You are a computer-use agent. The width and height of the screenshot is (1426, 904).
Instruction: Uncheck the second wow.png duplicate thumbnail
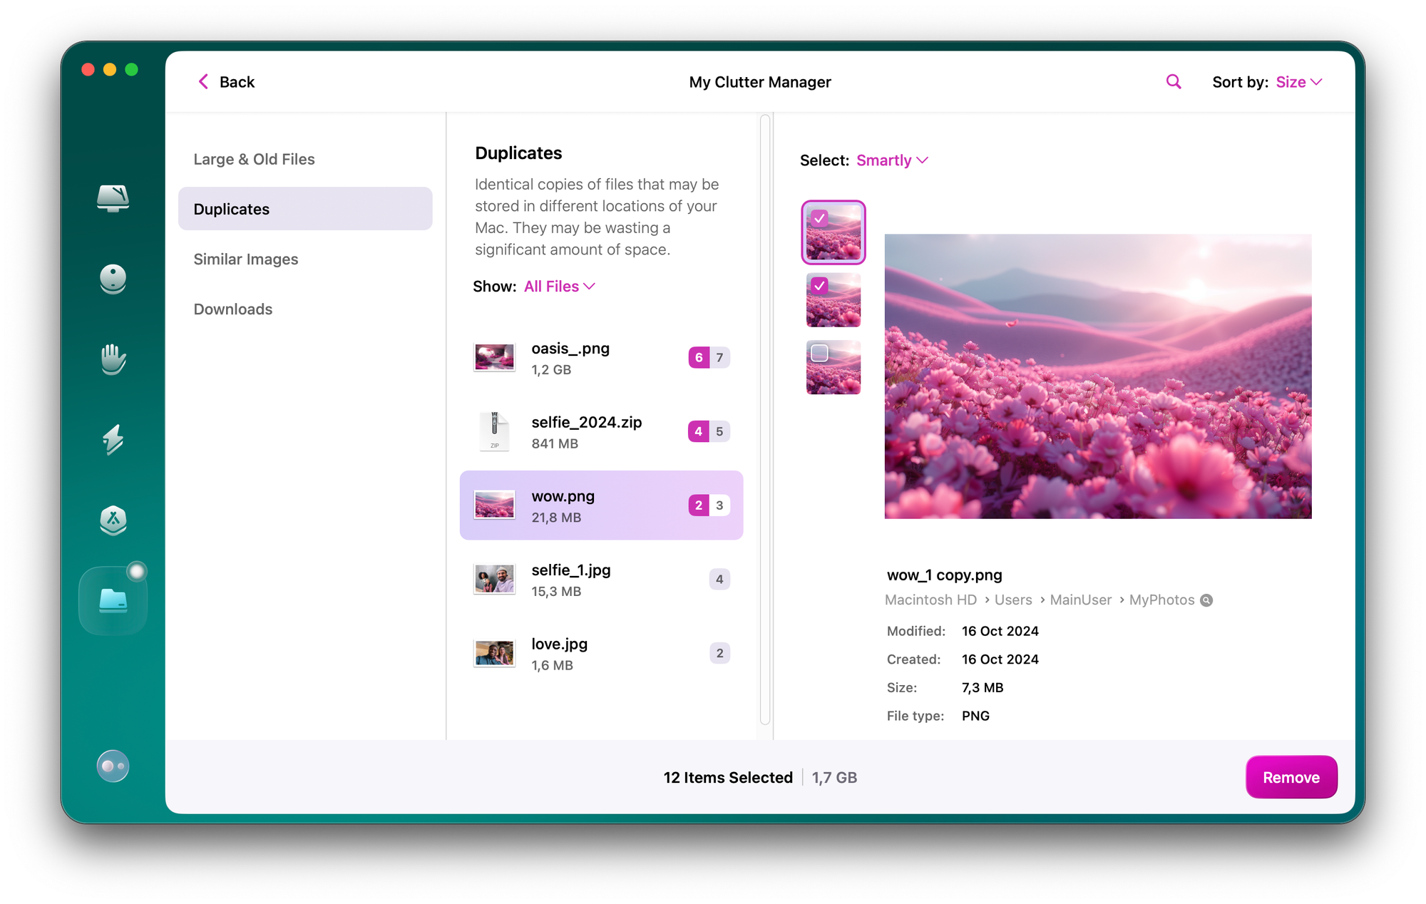(820, 286)
